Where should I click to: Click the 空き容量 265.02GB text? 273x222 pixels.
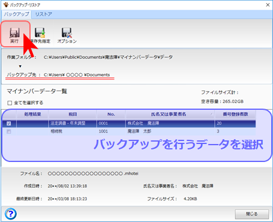click(222, 101)
